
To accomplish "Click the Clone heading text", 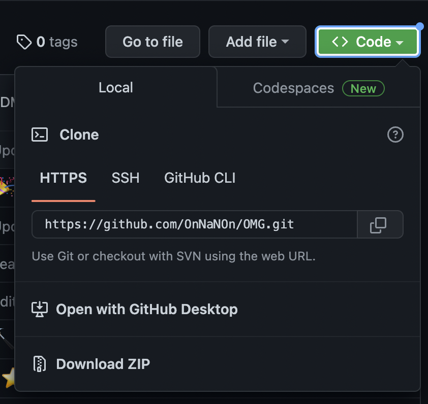I will (79, 134).
